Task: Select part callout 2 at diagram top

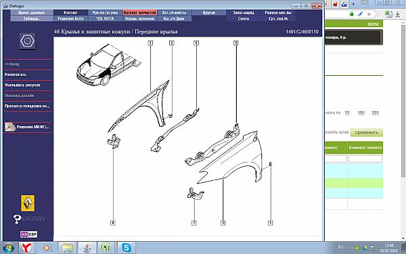Action: tap(172, 43)
